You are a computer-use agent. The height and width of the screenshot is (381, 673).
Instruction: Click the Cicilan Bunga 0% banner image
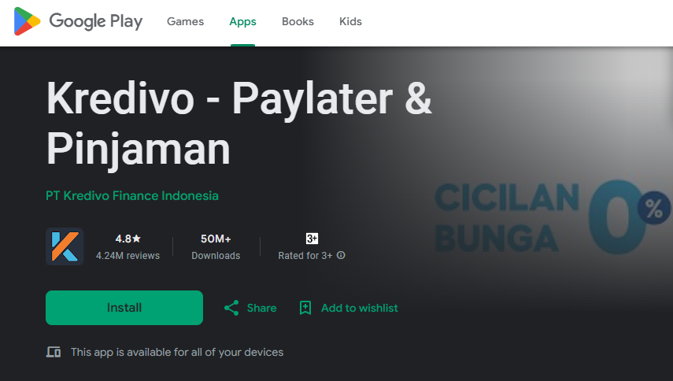pos(552,216)
